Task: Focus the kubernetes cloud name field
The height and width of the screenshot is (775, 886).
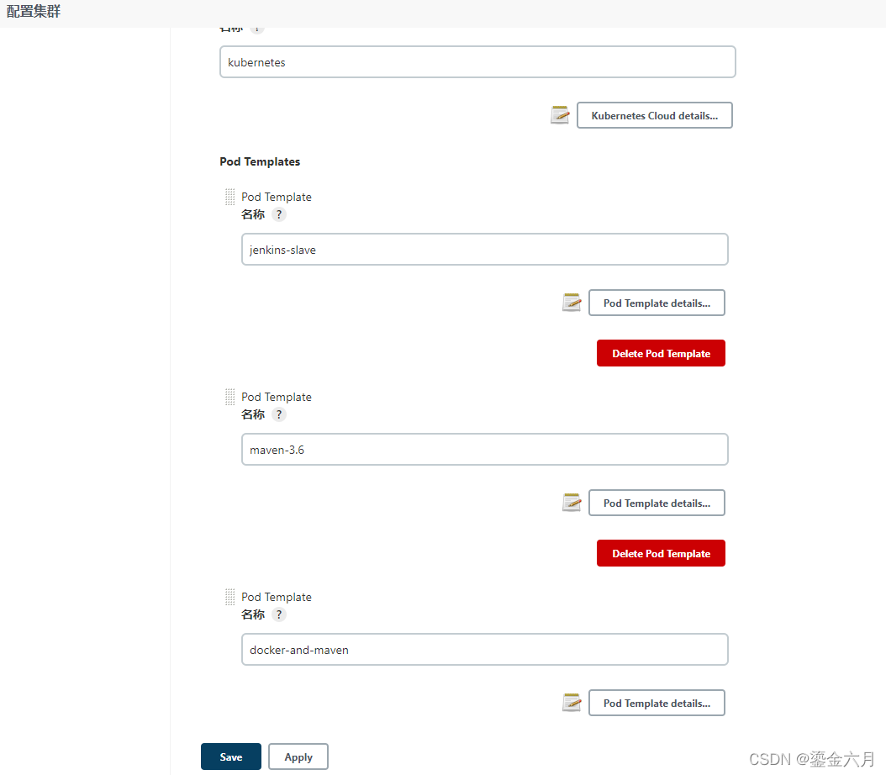Action: coord(477,62)
